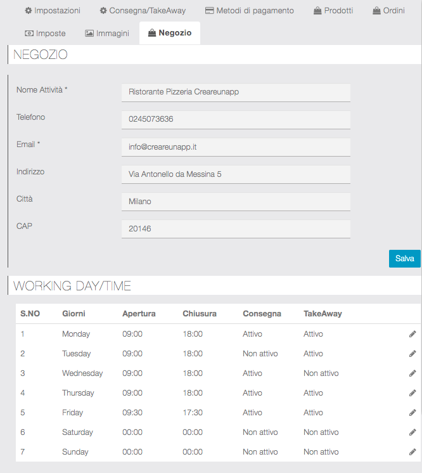422x473 pixels.
Task: Click the edit pencil for Tuesday row
Action: (x=412, y=354)
